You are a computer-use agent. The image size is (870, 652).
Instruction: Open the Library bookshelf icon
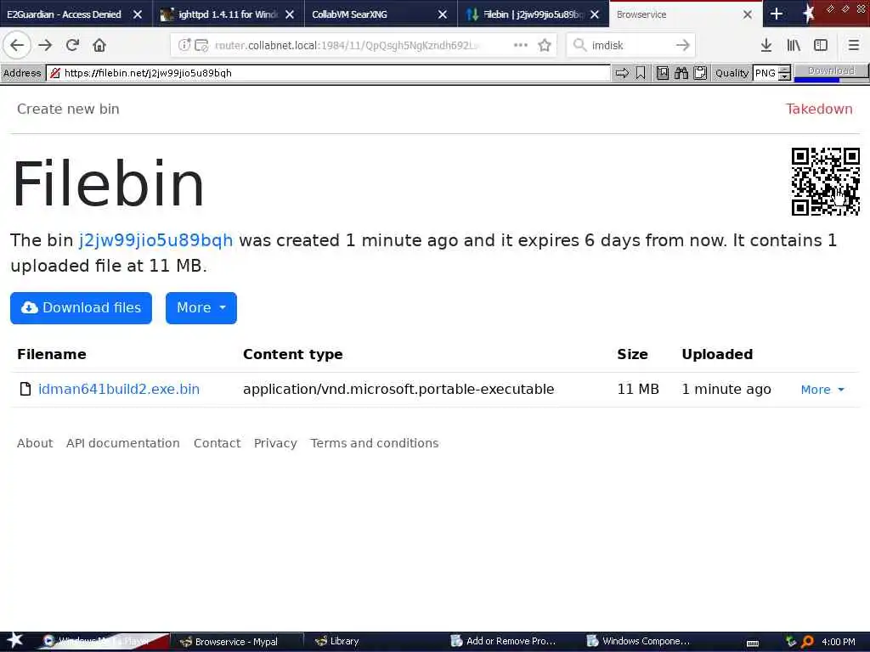(x=794, y=45)
